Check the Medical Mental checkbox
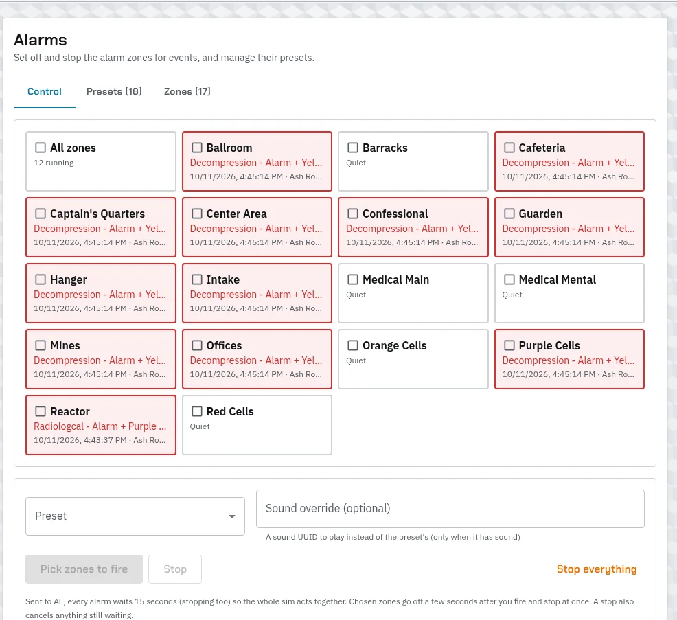The height and width of the screenshot is (620, 677). point(509,279)
